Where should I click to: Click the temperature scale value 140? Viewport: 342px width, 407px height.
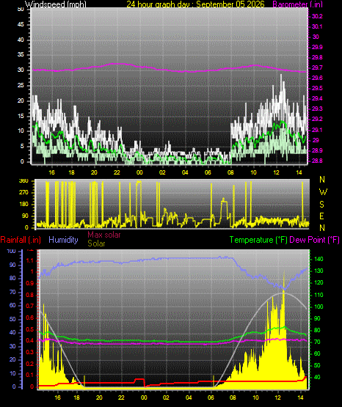click(319, 259)
